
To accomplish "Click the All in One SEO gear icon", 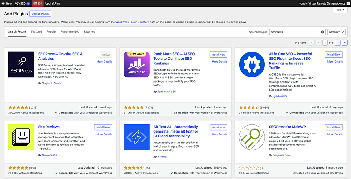I will point(252,64).
